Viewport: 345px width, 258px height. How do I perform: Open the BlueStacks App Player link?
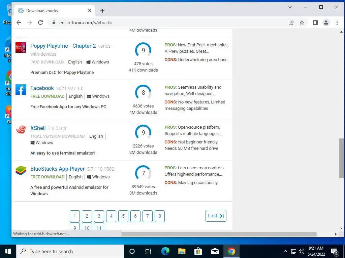click(57, 169)
